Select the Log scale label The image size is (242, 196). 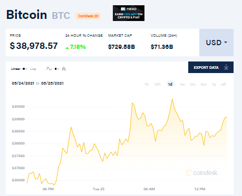coord(33,69)
